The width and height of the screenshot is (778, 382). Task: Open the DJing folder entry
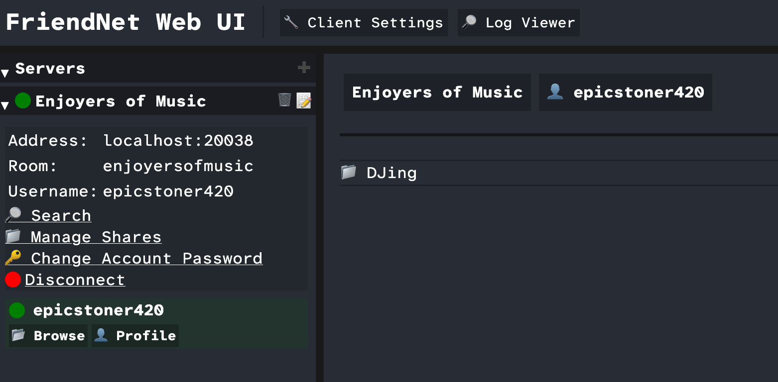[391, 173]
